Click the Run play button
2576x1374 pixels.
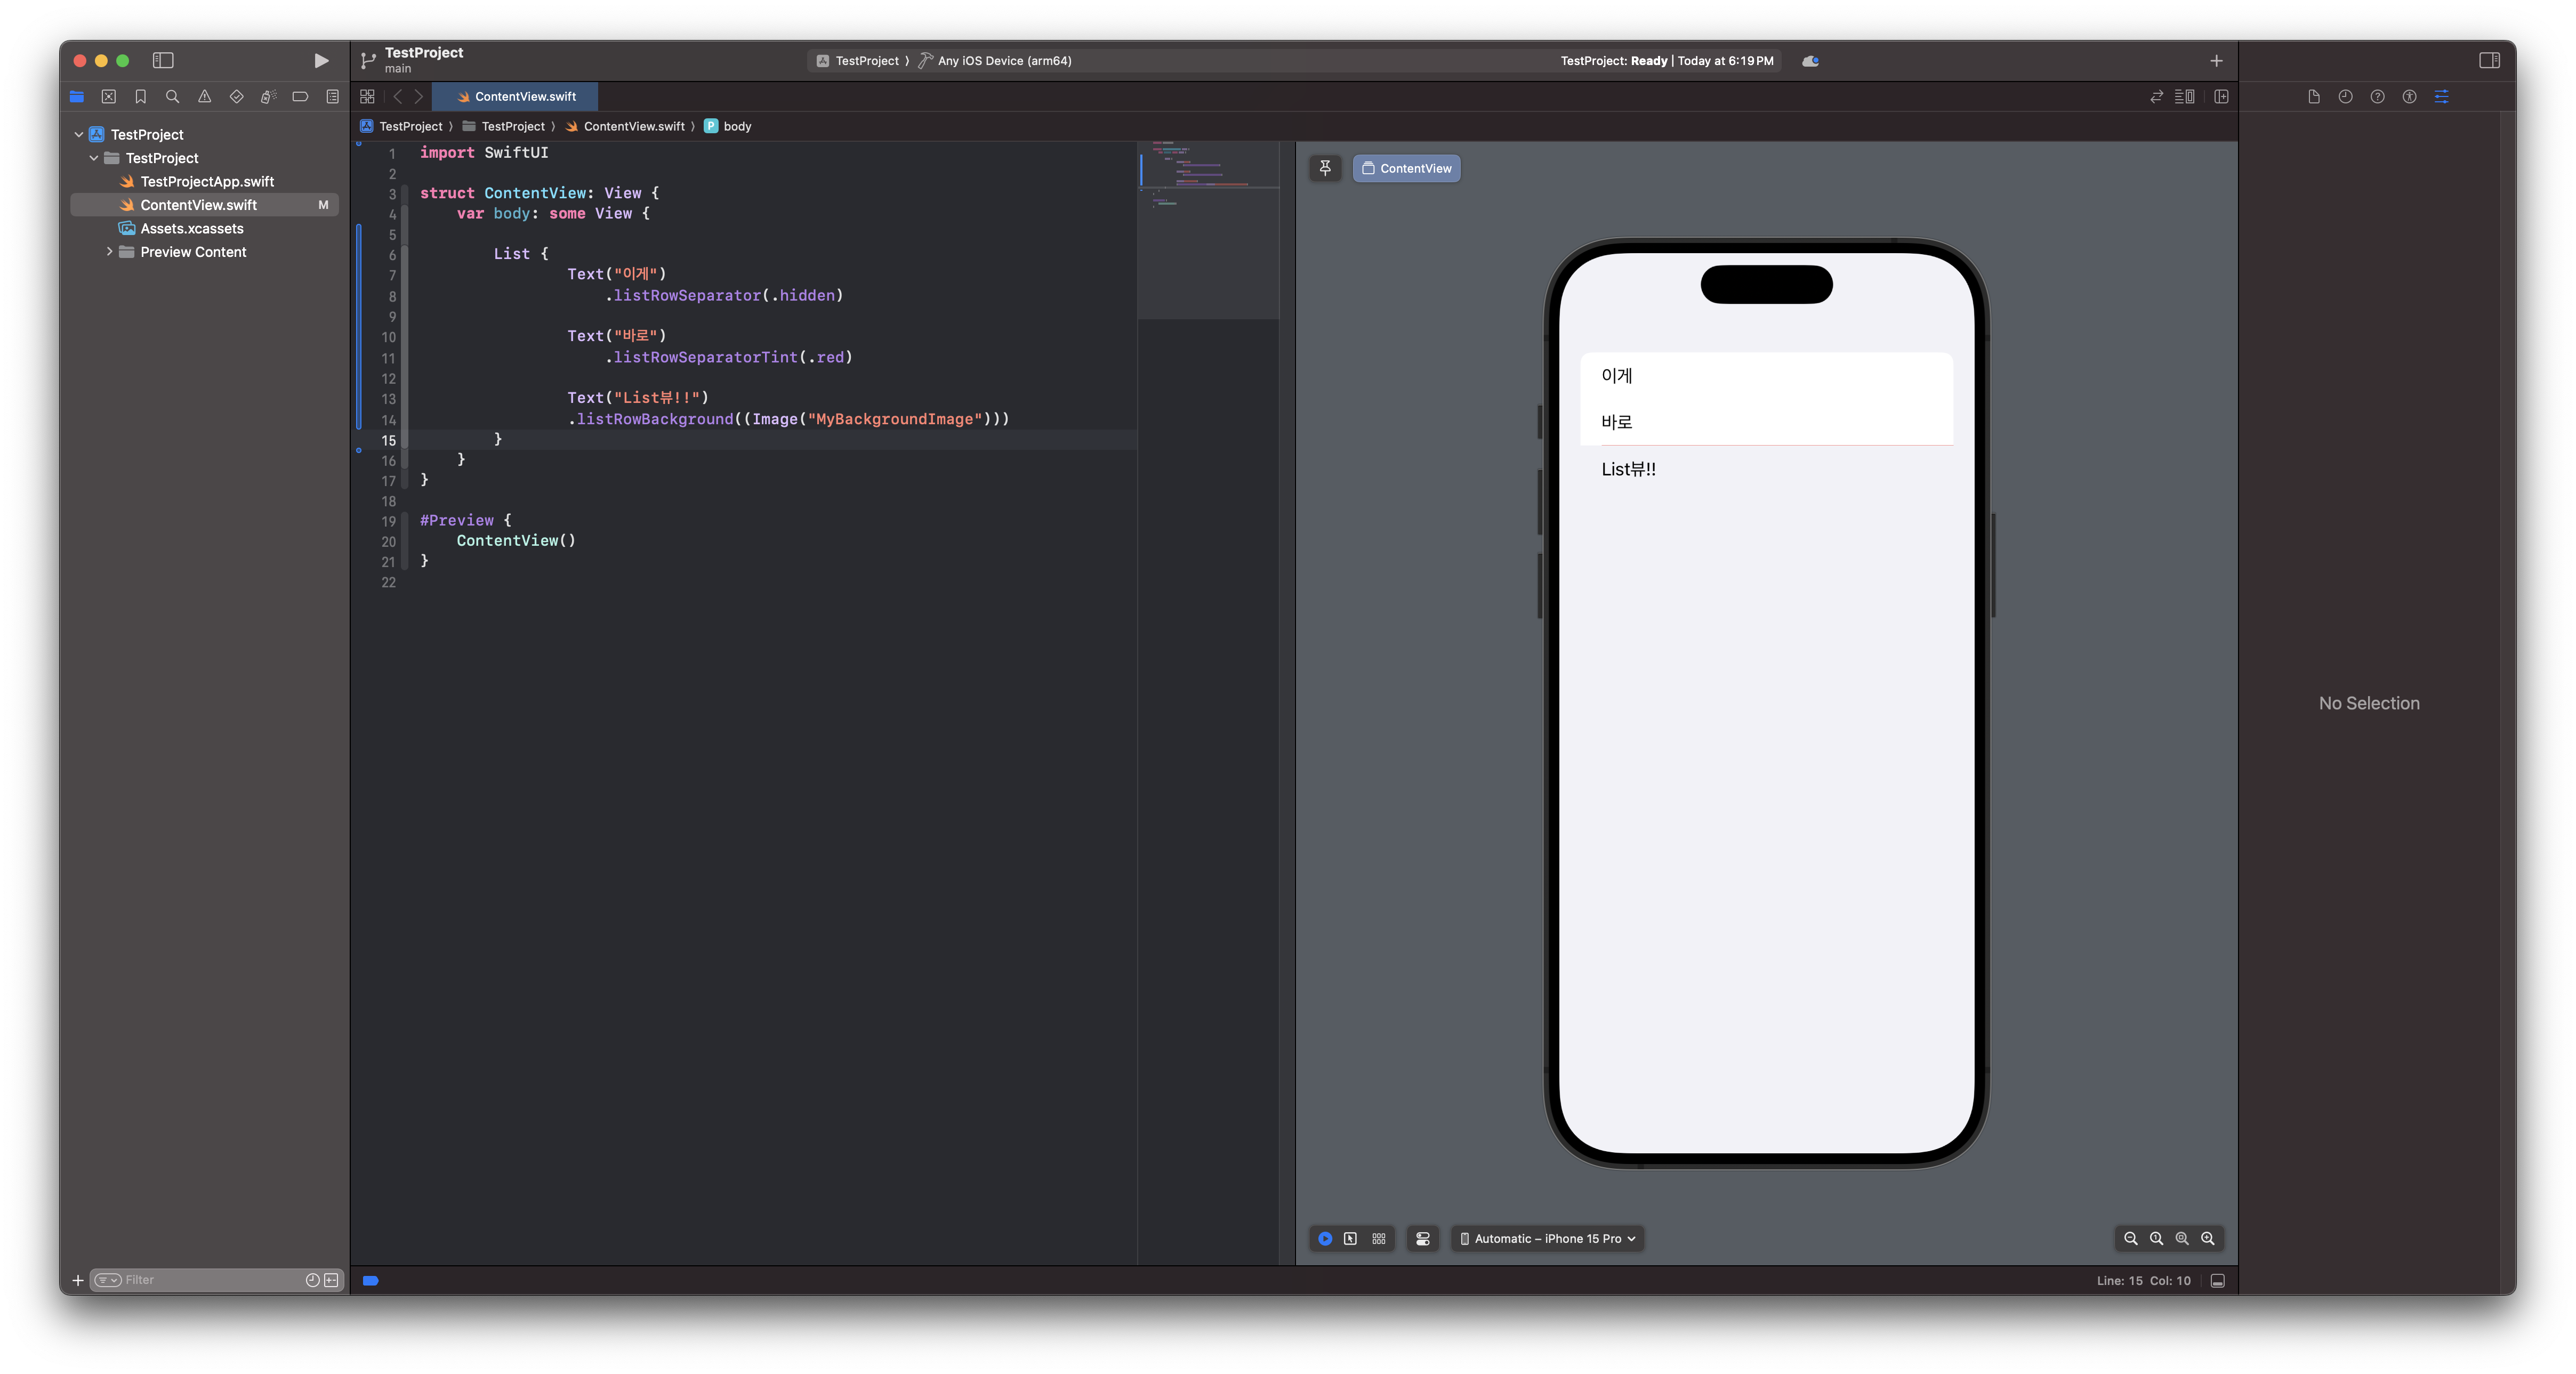[320, 61]
